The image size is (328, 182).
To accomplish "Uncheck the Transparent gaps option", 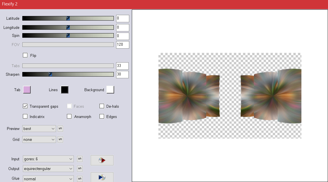I will (25, 106).
